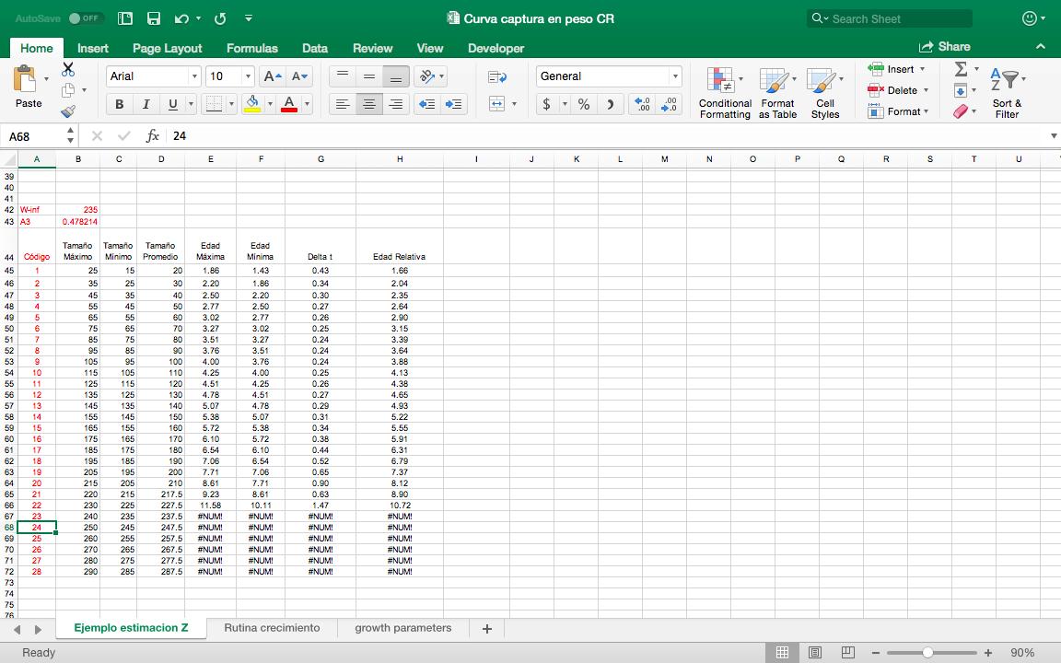Increase font size with the A-up icon
The width and height of the screenshot is (1061, 663).
[272, 76]
